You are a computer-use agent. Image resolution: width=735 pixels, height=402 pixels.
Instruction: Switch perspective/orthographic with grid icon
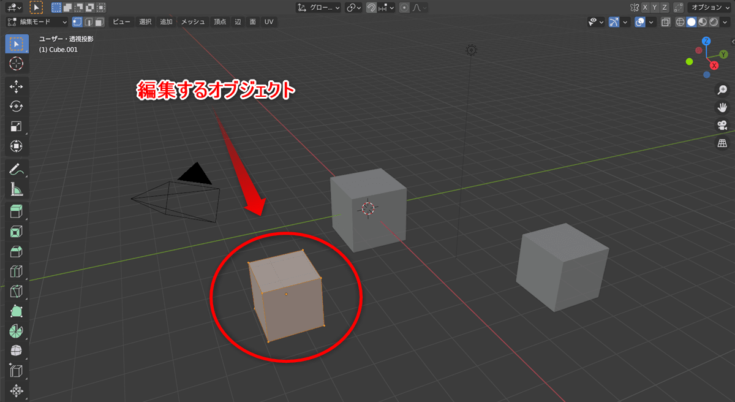click(722, 143)
